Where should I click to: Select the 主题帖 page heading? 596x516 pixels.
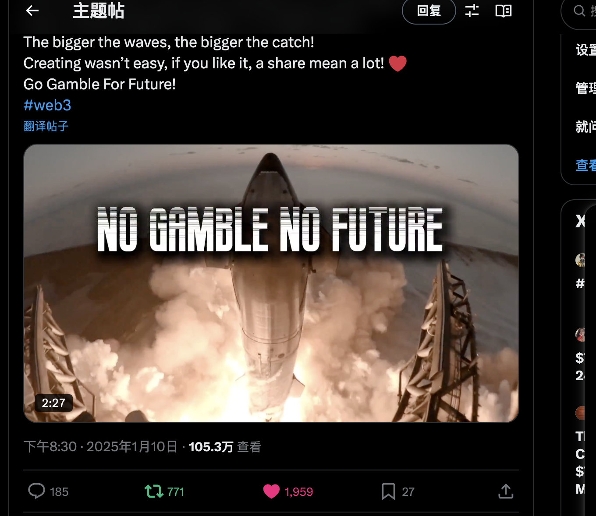(x=99, y=11)
